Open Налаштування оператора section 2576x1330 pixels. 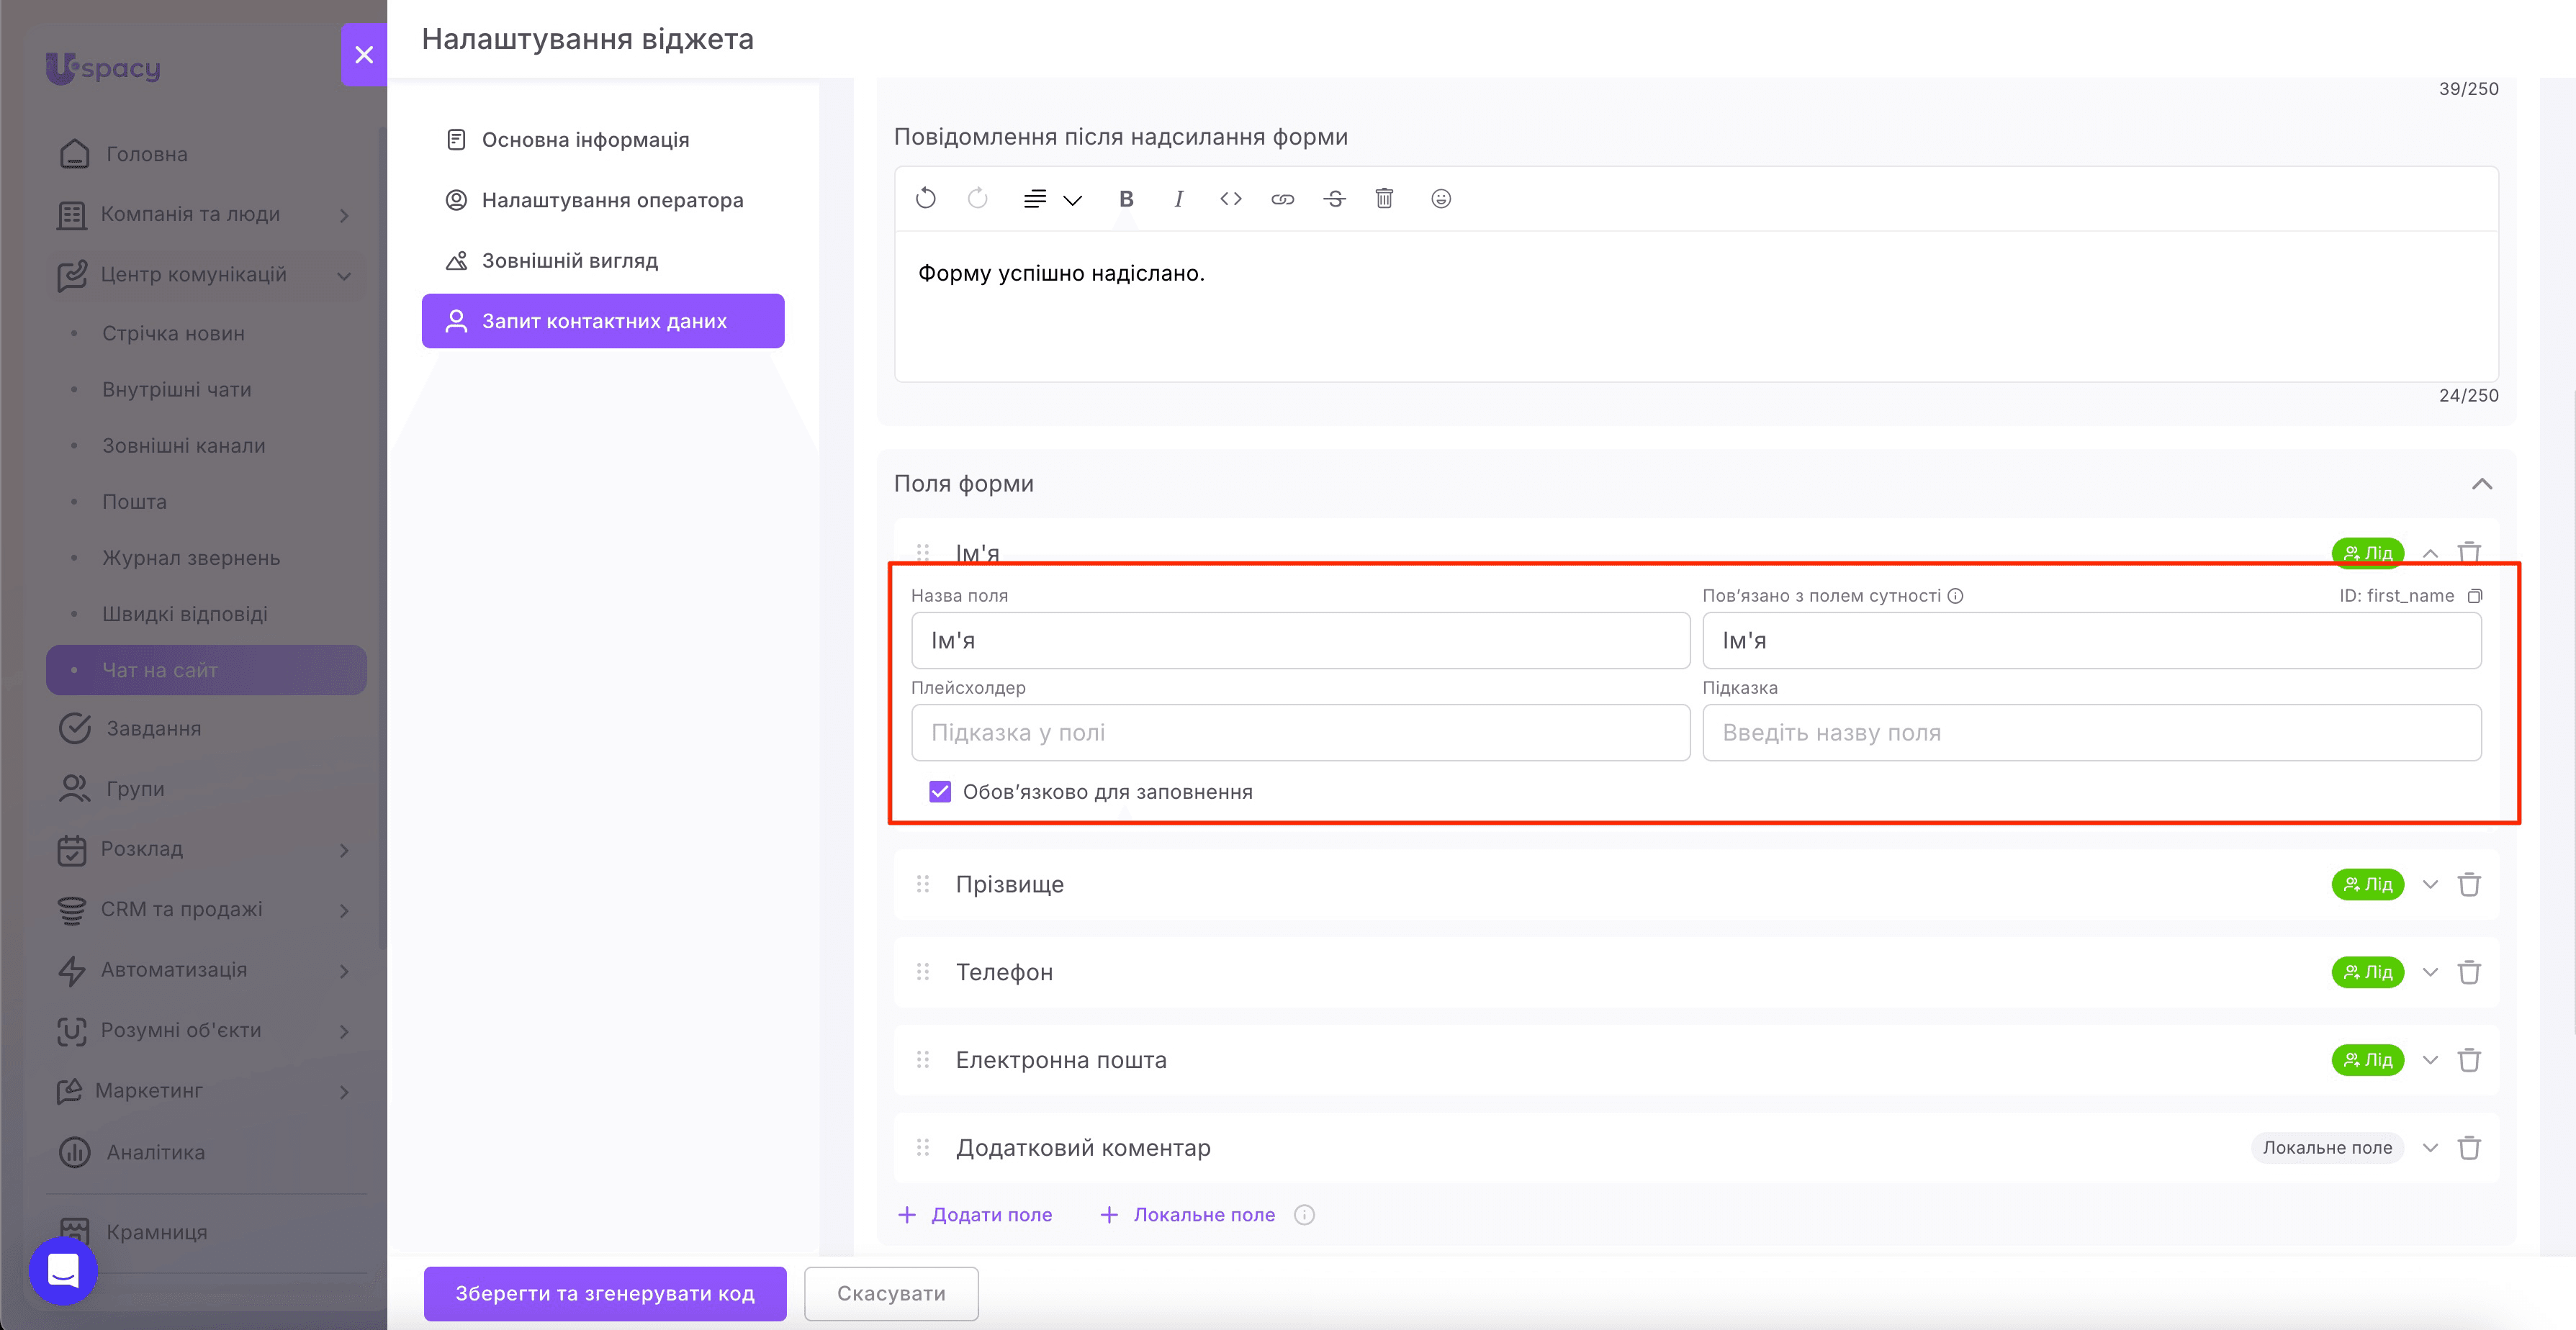(603, 200)
